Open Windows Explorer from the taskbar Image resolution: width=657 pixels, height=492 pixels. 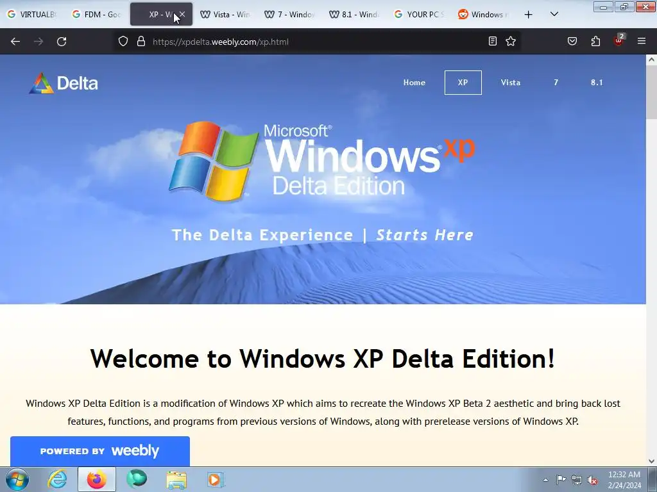tap(176, 479)
